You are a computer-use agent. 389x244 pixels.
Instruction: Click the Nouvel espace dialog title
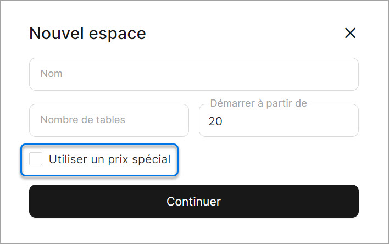point(87,33)
